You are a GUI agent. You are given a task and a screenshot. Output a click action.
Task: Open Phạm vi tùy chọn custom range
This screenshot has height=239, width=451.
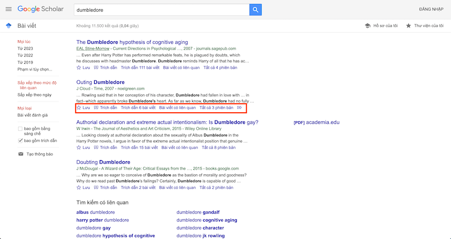tap(35, 69)
